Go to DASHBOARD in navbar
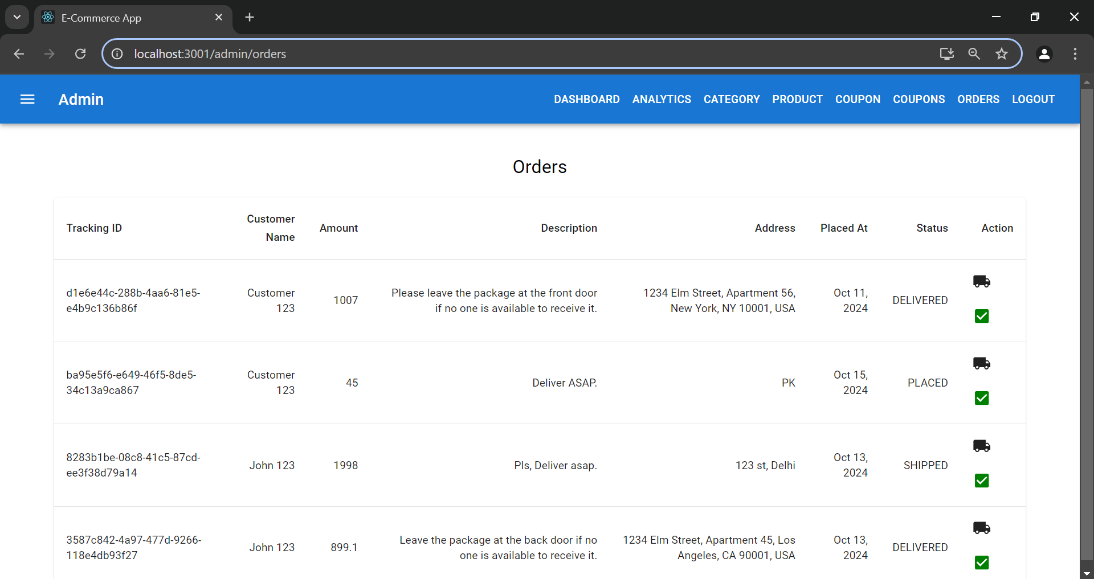This screenshot has height=579, width=1094. click(x=586, y=99)
